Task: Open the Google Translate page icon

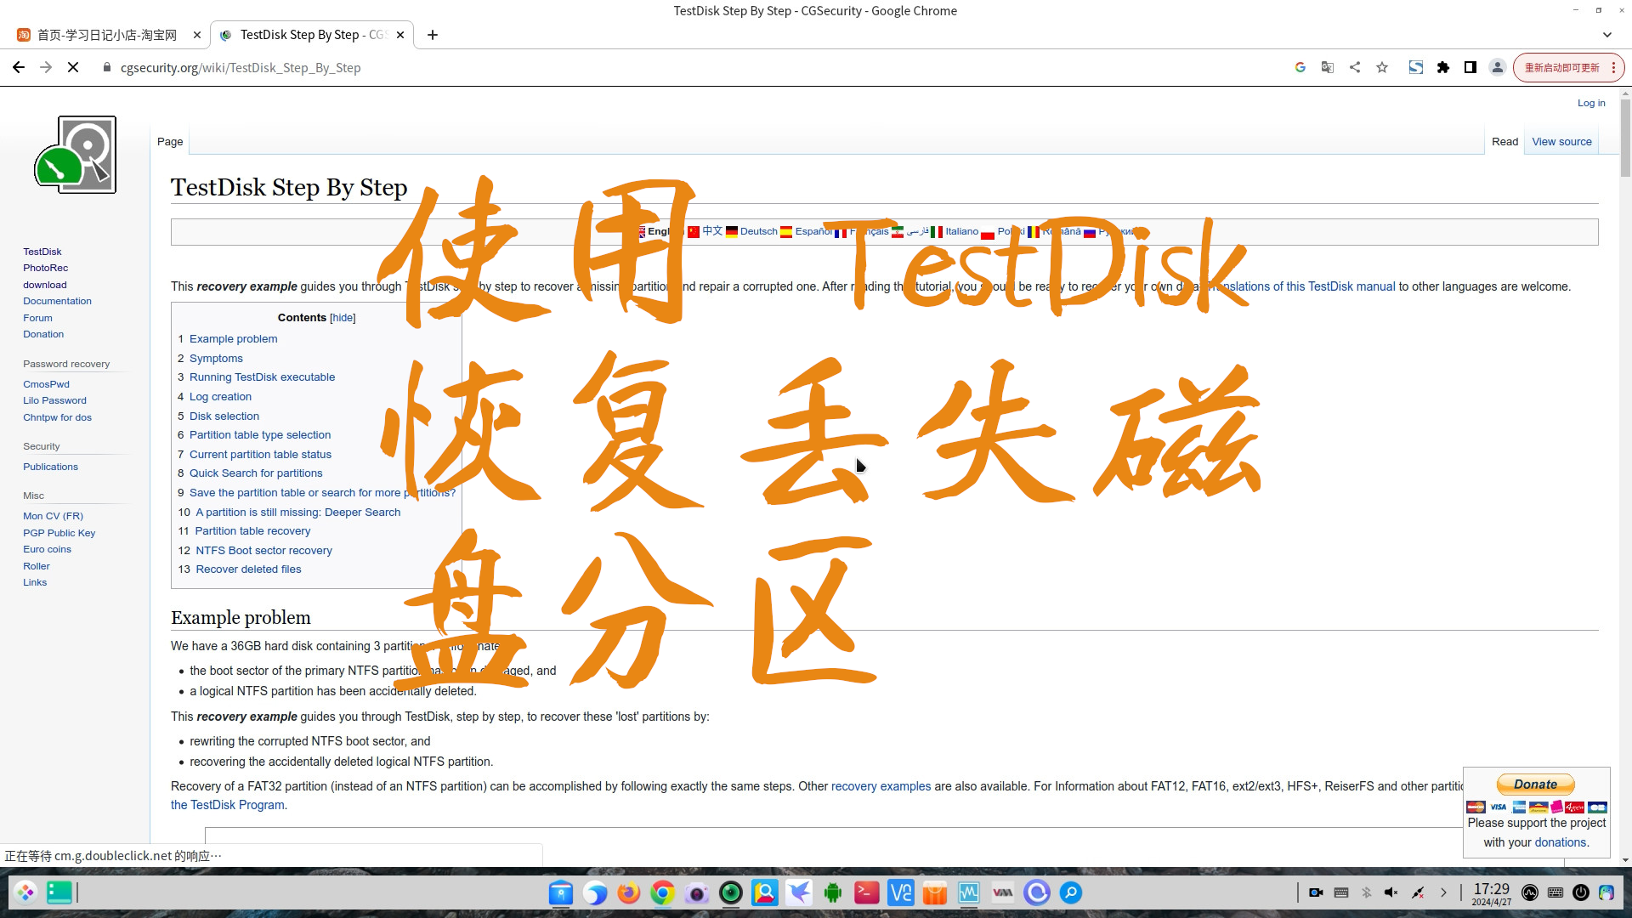Action: click(x=1327, y=68)
